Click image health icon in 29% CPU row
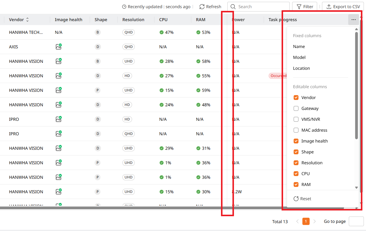The height and width of the screenshot is (231, 366). (58, 148)
